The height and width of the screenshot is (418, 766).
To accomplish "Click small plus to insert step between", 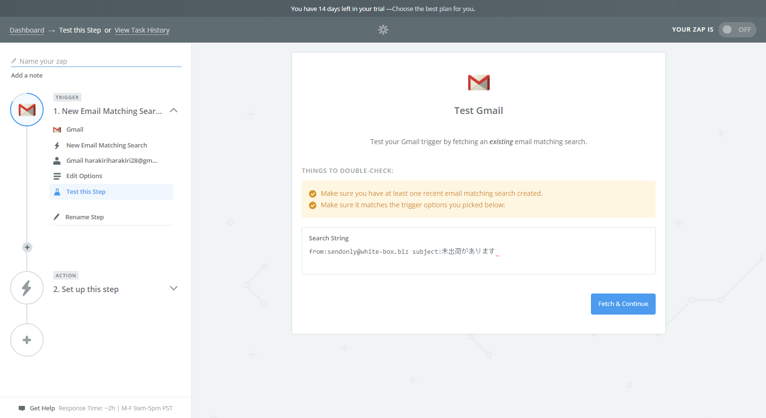I will click(x=27, y=247).
